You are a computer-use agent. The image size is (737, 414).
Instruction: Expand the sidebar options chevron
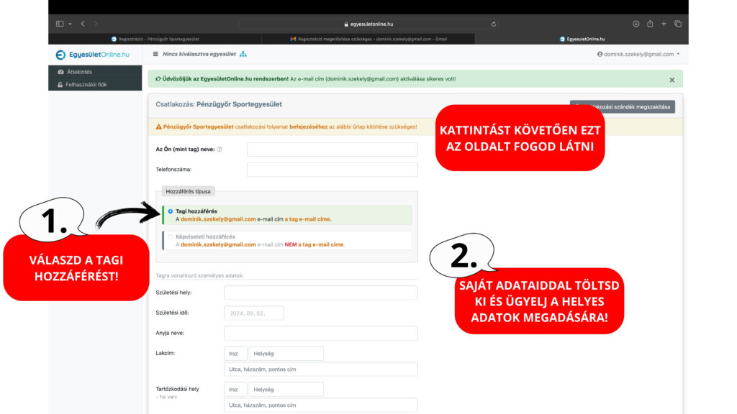point(70,24)
